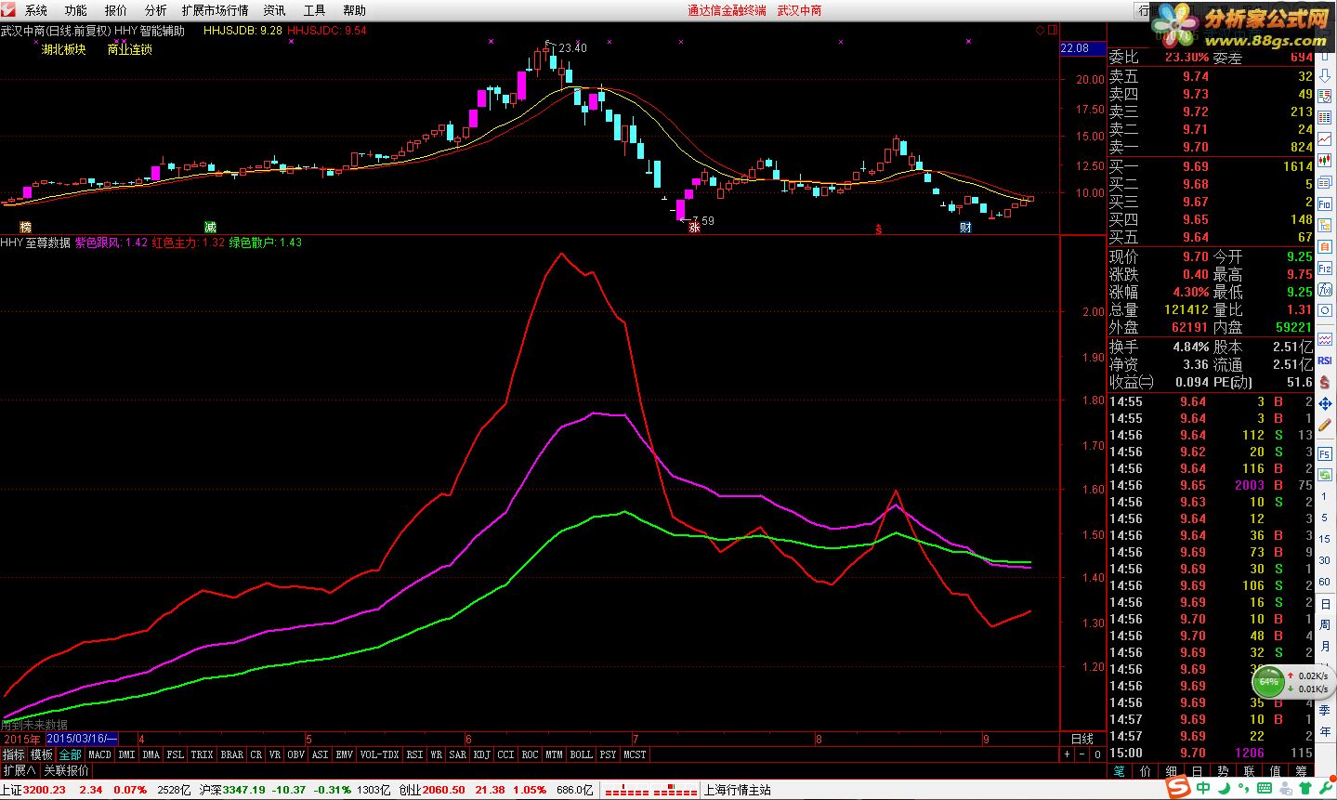This screenshot has height=800, width=1337.
Task: Switch to the BRAR indicator
Action: pyautogui.click(x=232, y=754)
